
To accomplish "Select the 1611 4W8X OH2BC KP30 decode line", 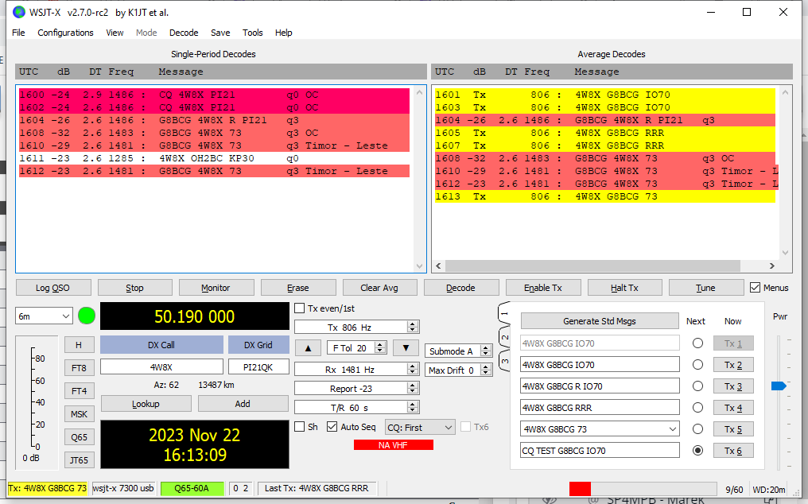I will tap(214, 158).
